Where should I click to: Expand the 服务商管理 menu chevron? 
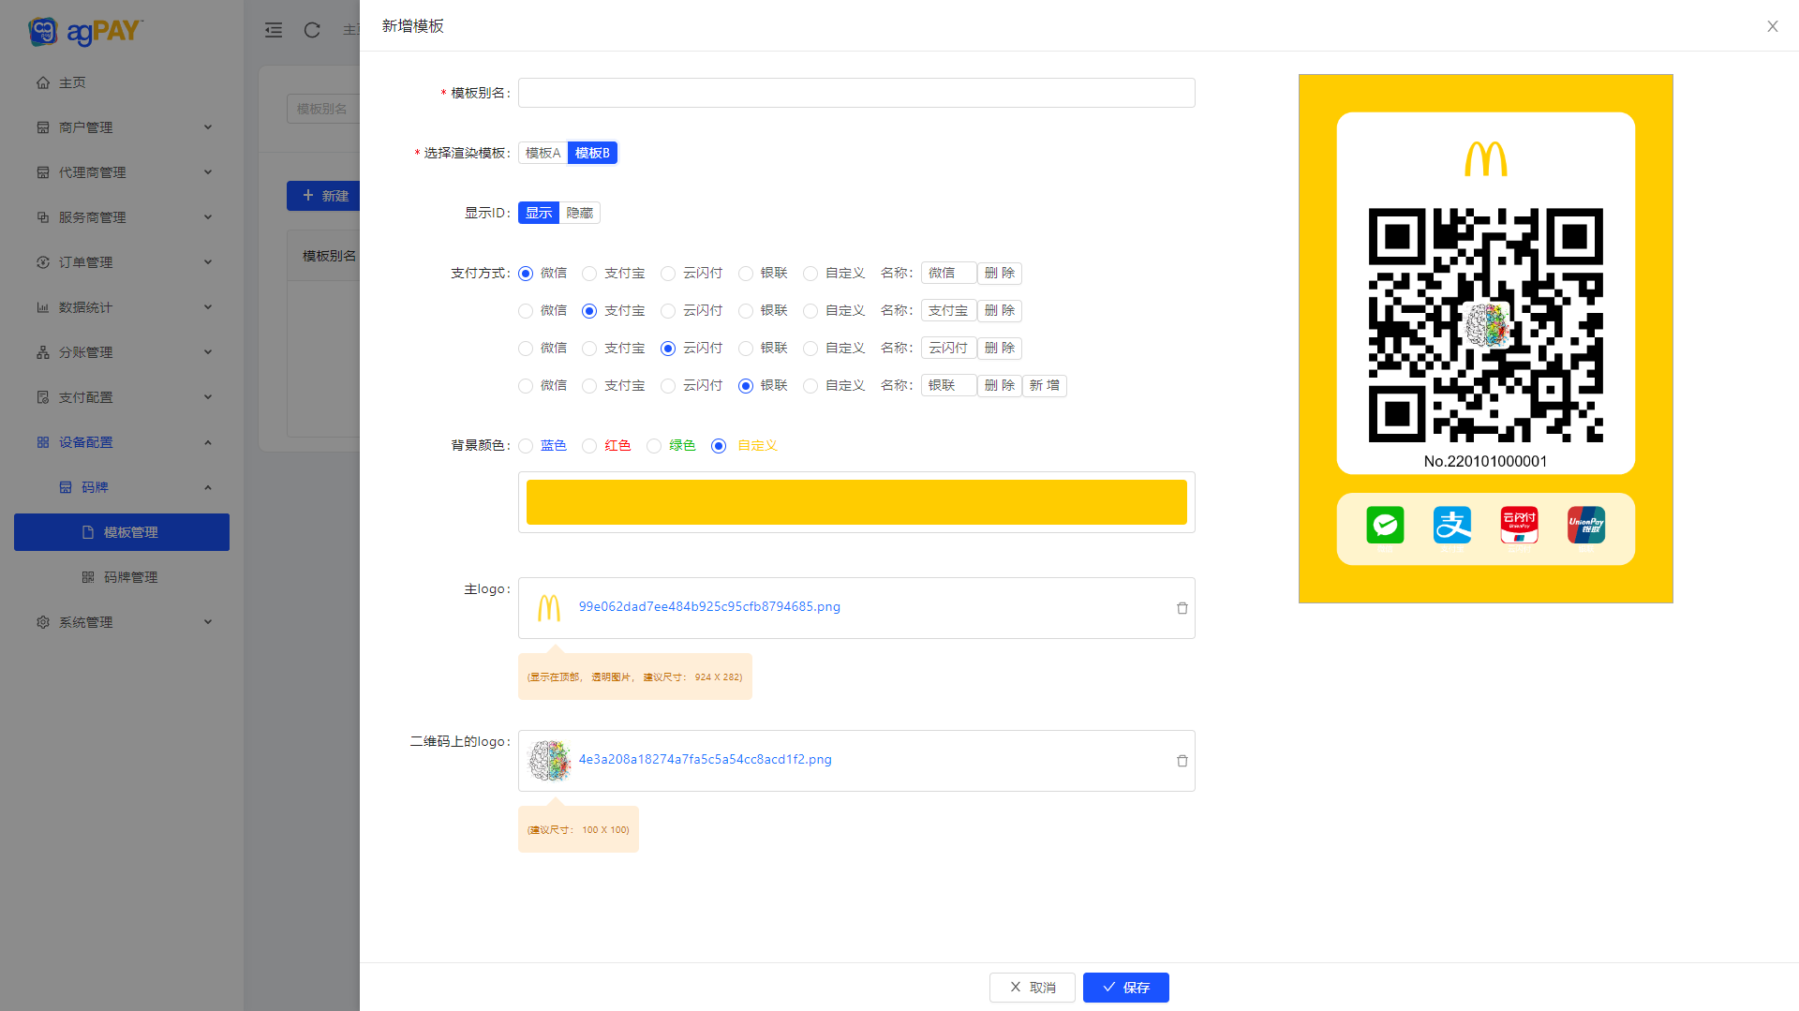point(208,217)
